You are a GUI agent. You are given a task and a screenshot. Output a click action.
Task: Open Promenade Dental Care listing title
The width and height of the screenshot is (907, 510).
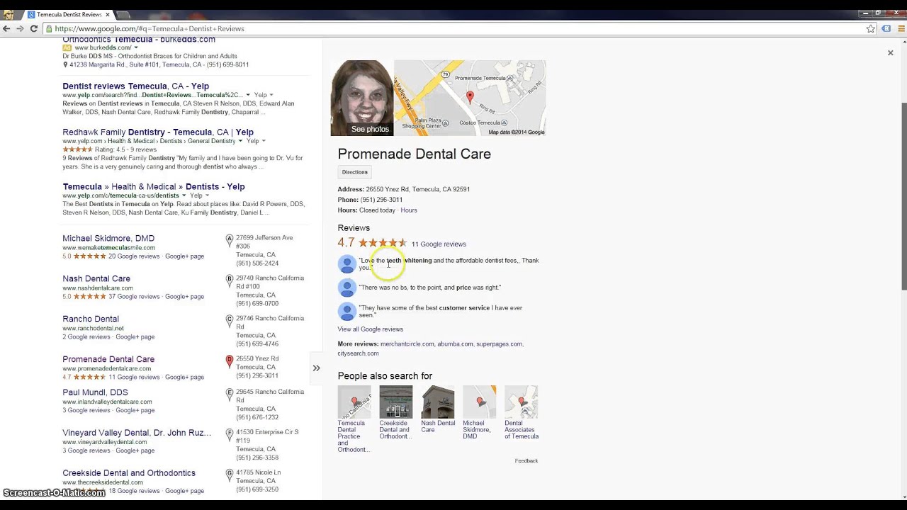(x=108, y=360)
